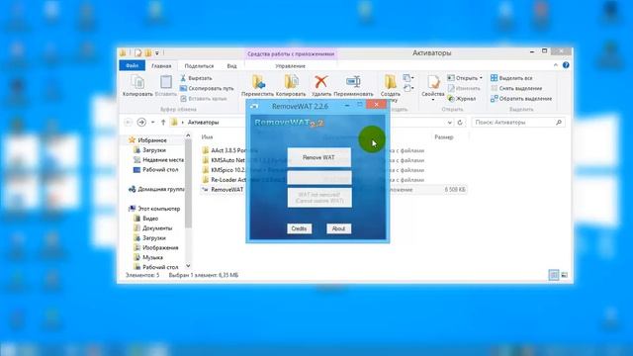The image size is (633, 356).
Task: Select the Средства работы с приложениями tab
Action: point(291,53)
